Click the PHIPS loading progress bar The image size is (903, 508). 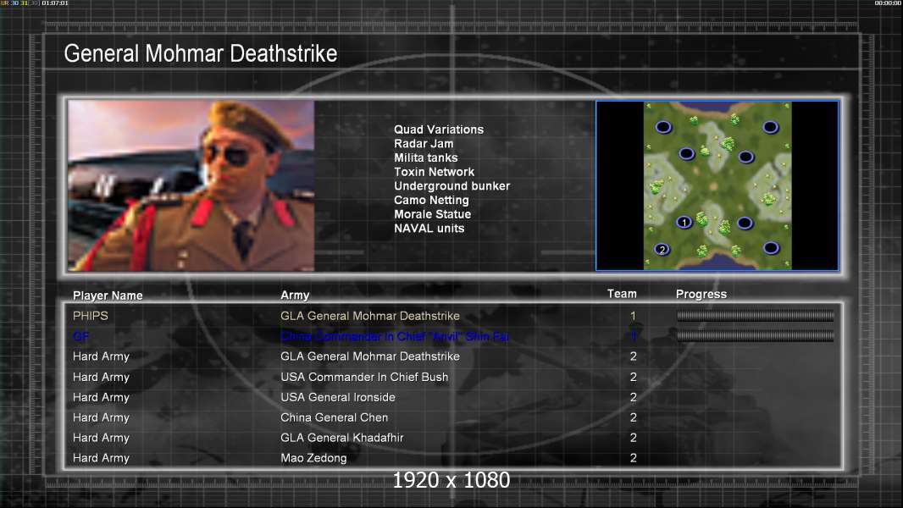pos(755,315)
